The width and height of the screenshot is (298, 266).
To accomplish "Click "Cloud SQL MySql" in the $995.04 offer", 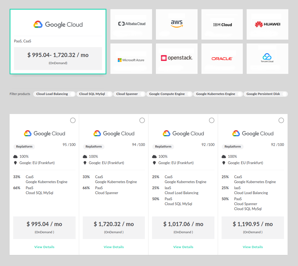I will [x=40, y=193].
